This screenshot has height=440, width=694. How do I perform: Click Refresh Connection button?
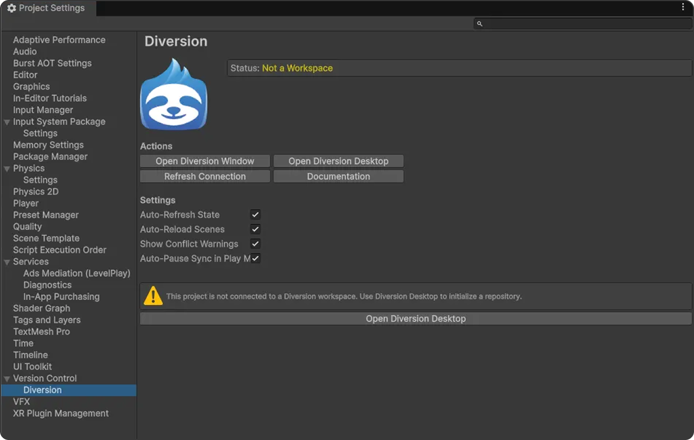coord(205,176)
